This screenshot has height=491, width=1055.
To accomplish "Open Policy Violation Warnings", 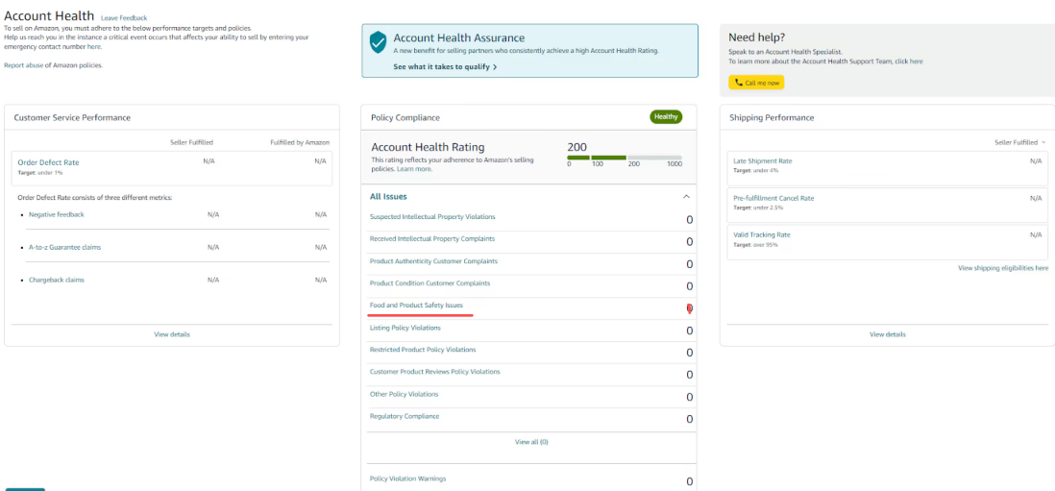I will pos(407,479).
